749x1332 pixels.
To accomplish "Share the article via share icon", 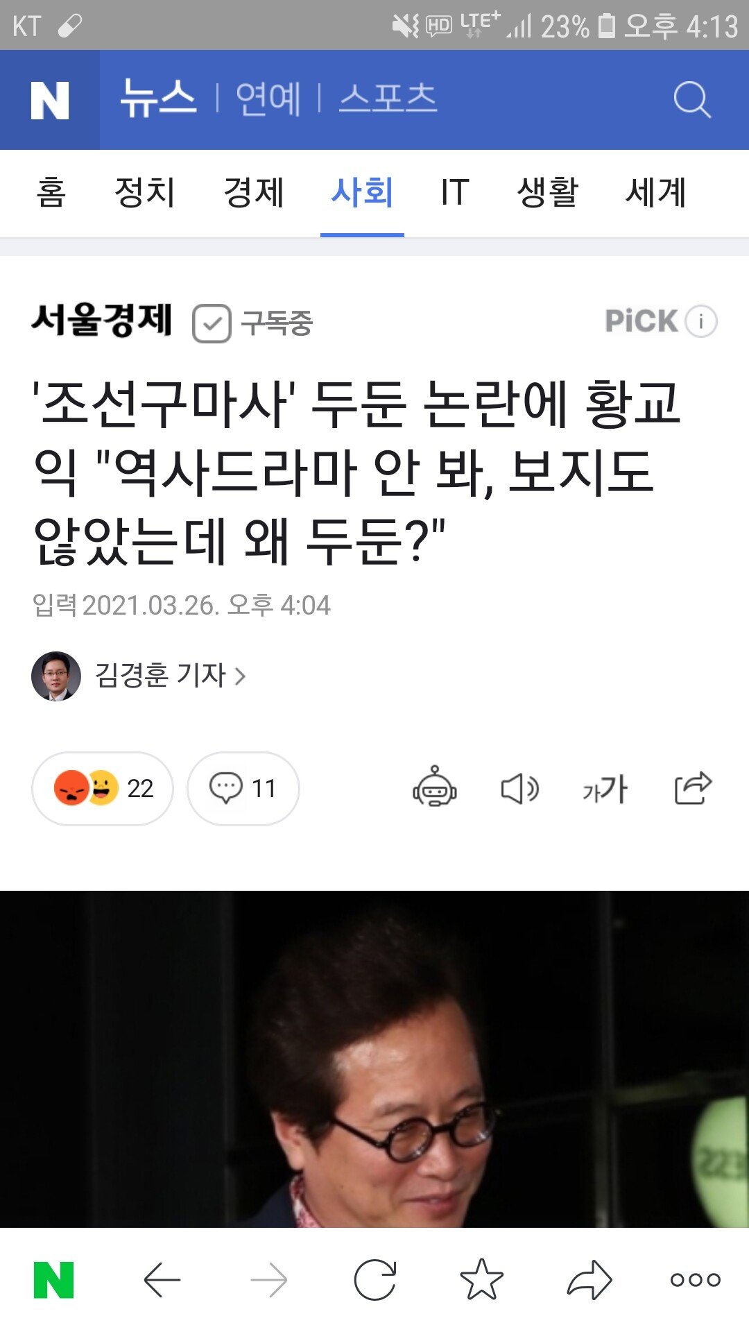I will click(x=694, y=787).
